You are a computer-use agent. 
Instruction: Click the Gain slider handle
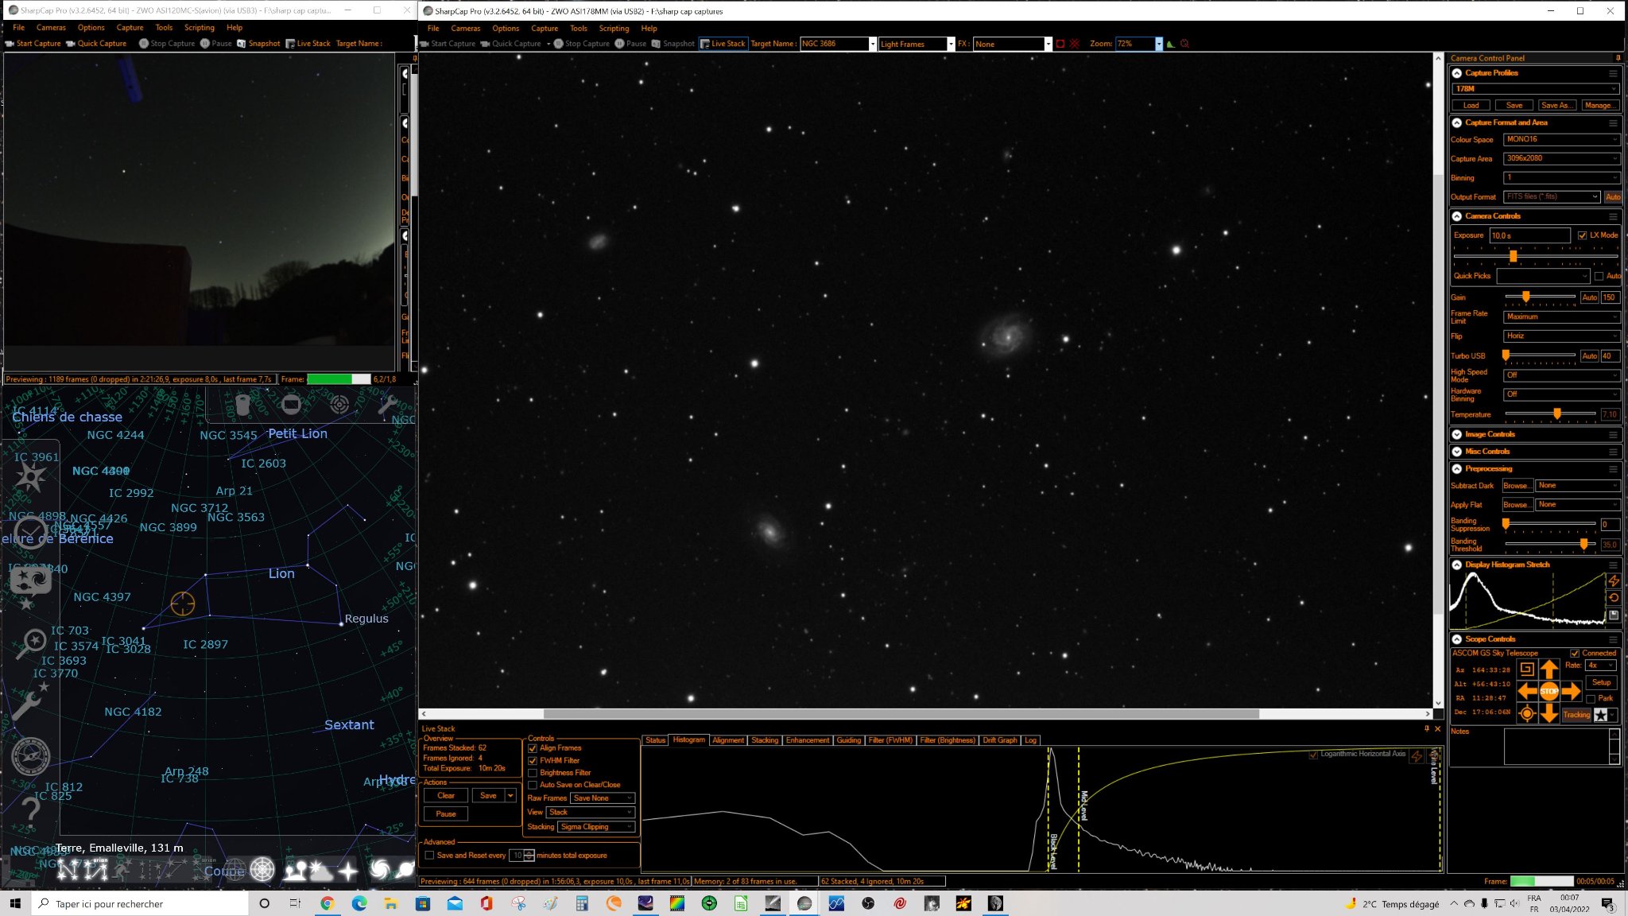pos(1525,297)
